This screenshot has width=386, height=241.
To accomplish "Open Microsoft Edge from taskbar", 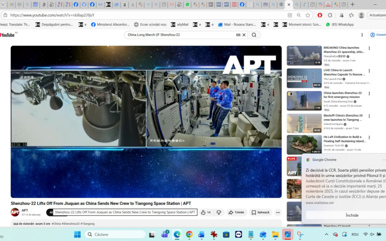I will 177,234.
